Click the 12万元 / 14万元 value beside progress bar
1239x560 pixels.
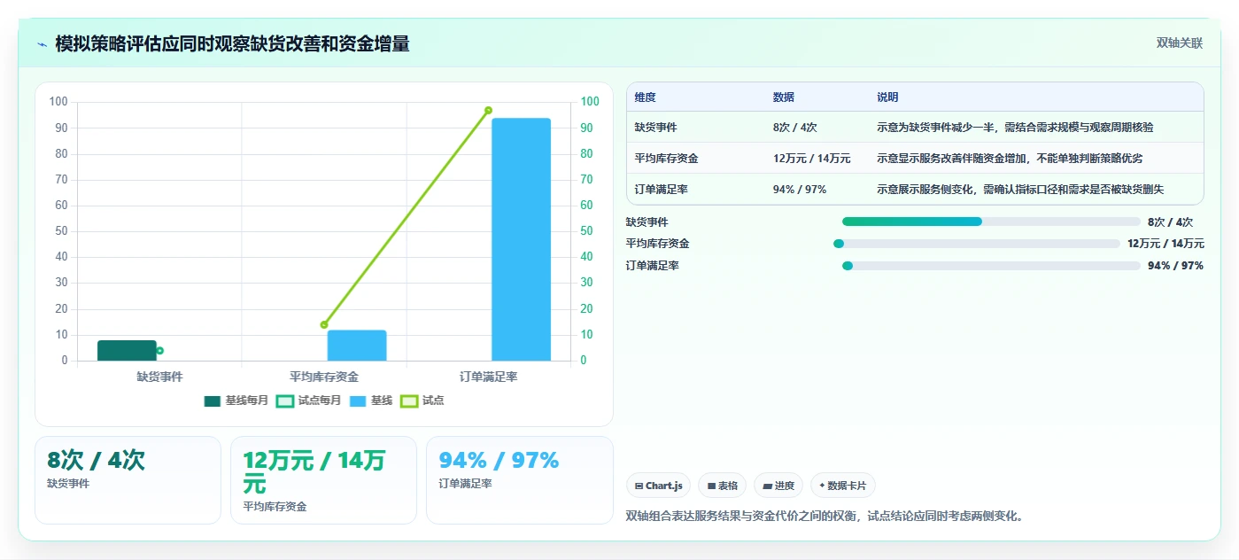click(x=1165, y=244)
